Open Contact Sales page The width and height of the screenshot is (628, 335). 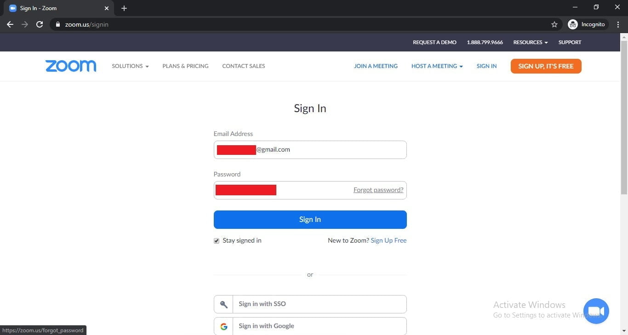pyautogui.click(x=244, y=66)
